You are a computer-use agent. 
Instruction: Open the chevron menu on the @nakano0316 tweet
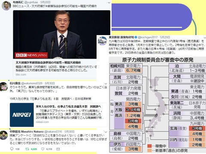pyautogui.click(x=106, y=132)
